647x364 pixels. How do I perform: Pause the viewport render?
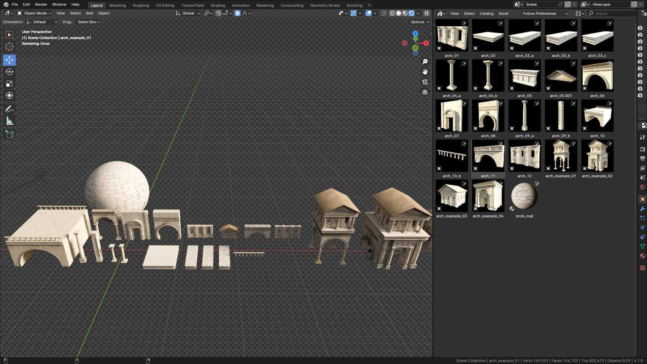[x=427, y=13]
